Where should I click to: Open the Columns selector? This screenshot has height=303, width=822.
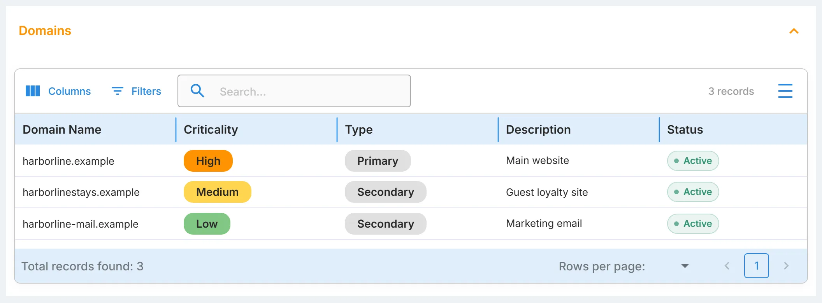[58, 91]
